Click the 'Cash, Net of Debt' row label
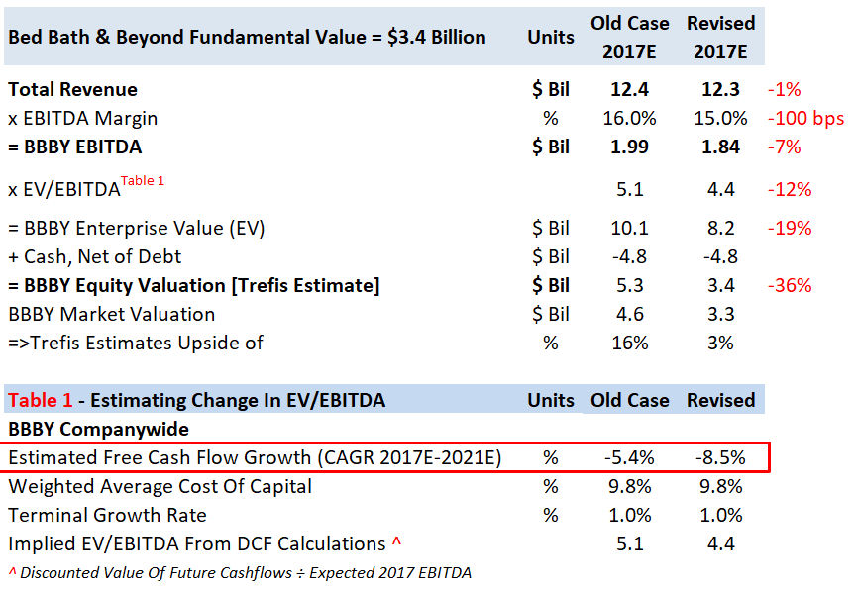 [x=95, y=257]
